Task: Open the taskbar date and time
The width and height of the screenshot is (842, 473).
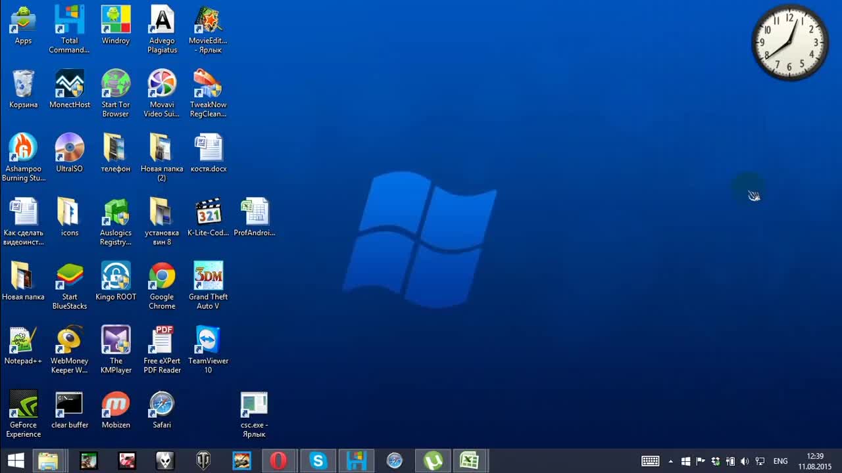Action: point(815,461)
